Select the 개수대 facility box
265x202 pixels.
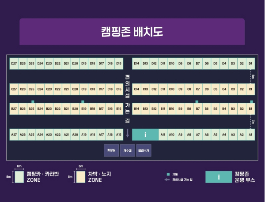[128, 150]
